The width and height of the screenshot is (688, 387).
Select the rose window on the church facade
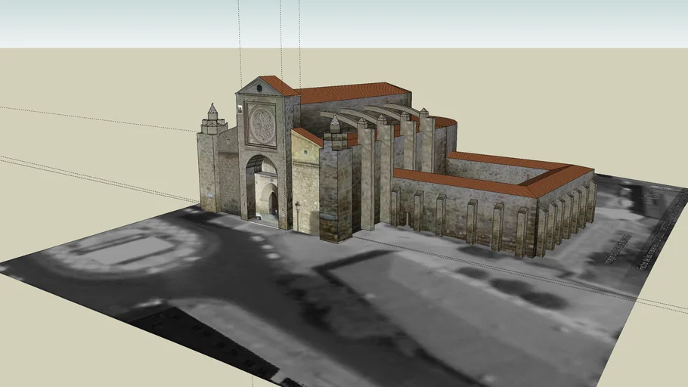(263, 125)
